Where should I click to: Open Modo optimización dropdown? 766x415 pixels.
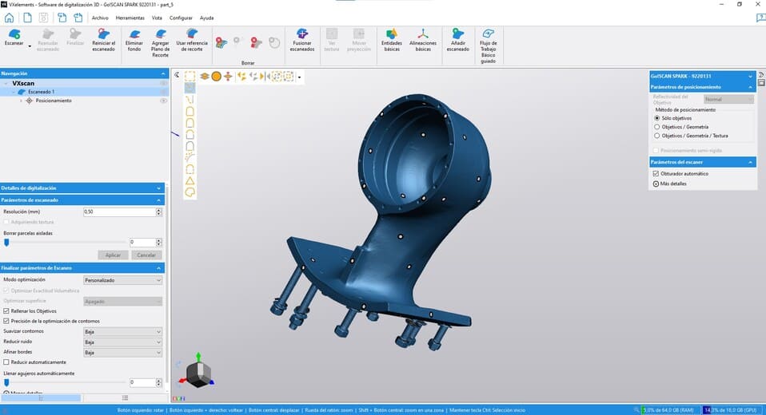(123, 280)
